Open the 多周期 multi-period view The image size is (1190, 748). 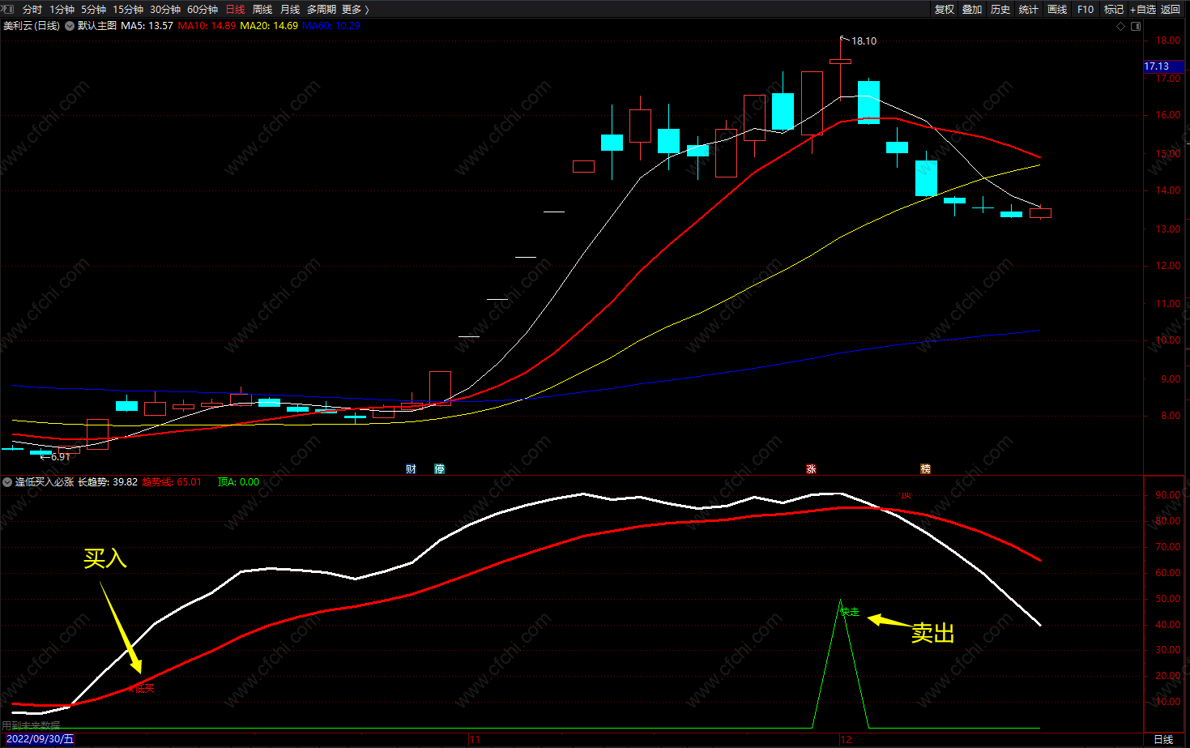point(322,10)
